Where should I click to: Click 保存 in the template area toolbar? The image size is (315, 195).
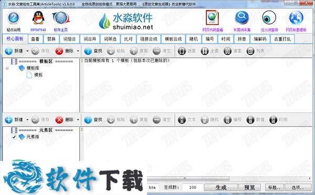click(x=40, y=51)
